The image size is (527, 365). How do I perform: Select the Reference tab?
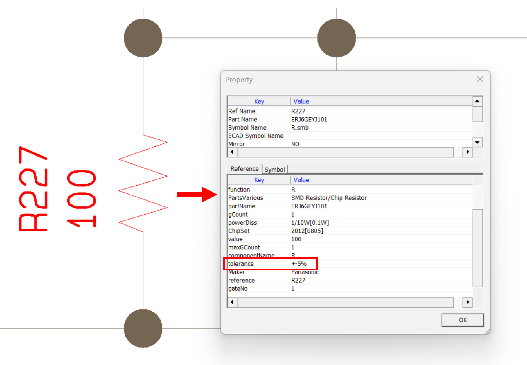tap(244, 169)
